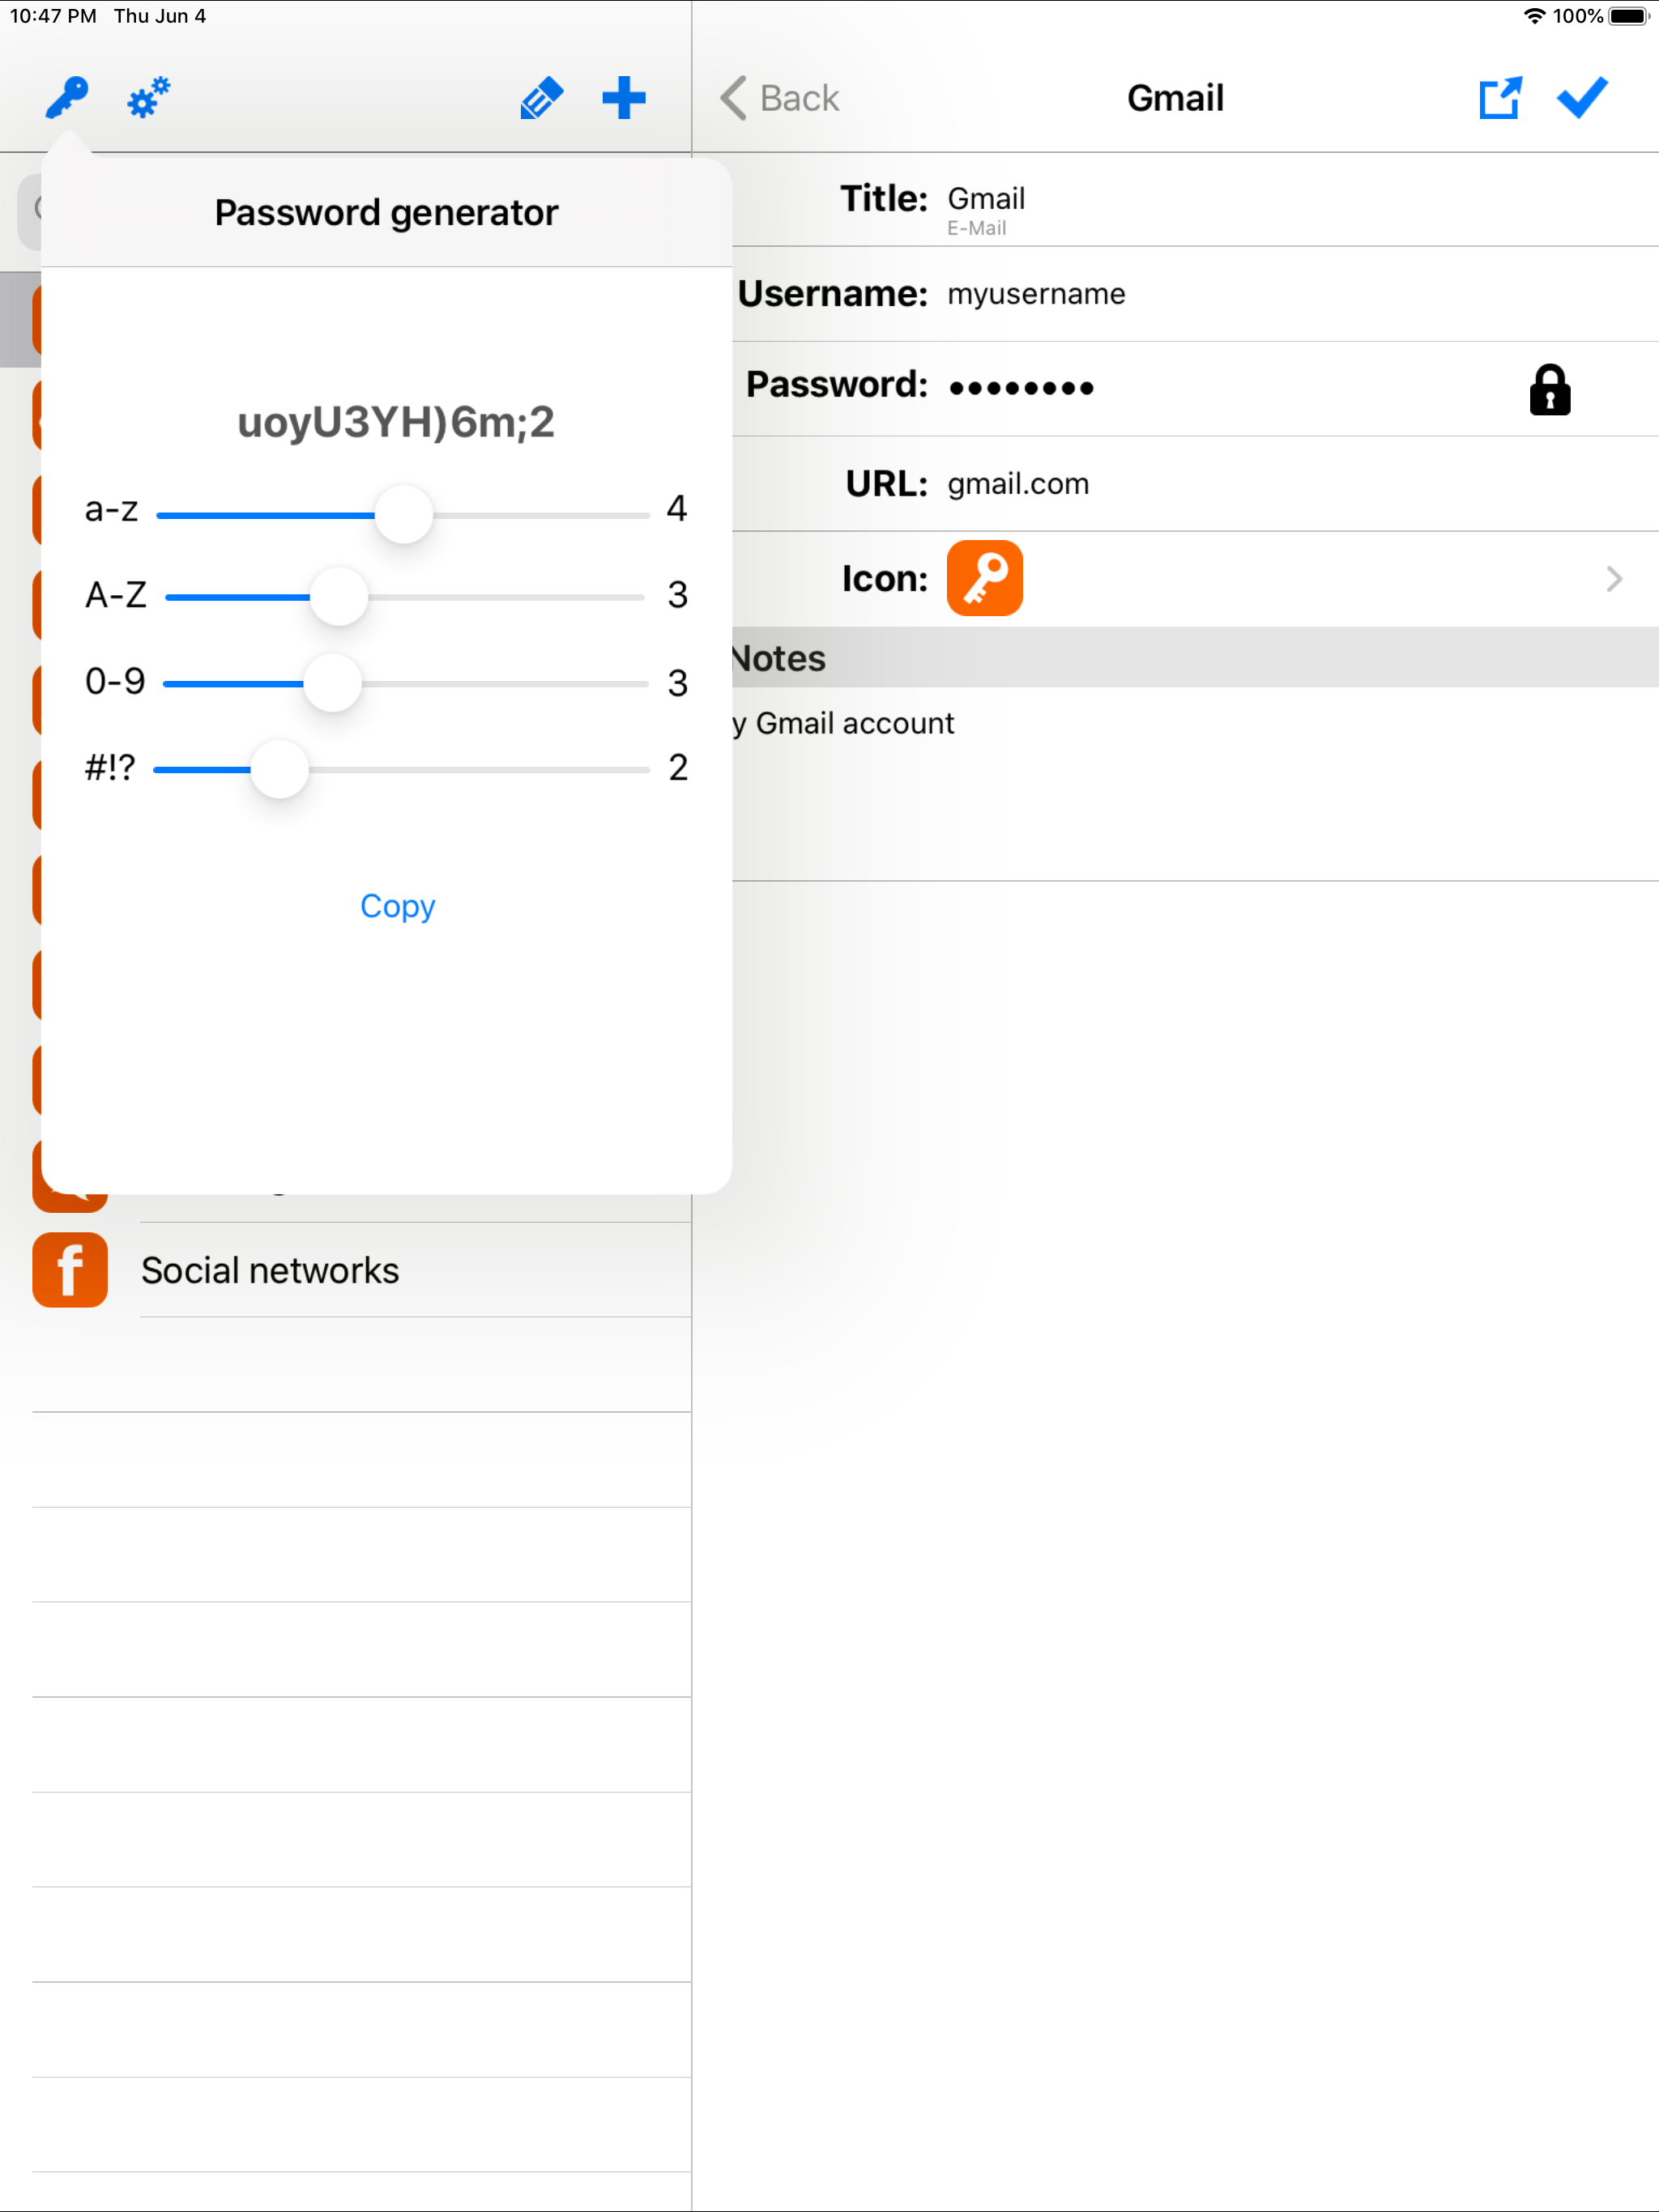1659x2212 pixels.
Task: Adjust the A-Z uppercase slider
Action: point(403,597)
